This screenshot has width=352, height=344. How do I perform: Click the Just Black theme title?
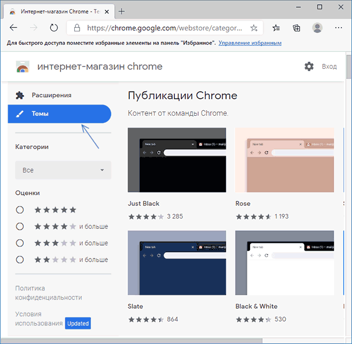[x=144, y=203]
